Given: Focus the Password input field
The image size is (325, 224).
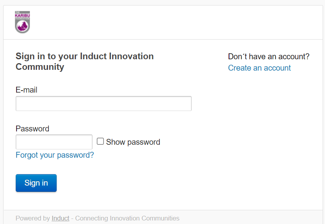Looking at the screenshot, I should click(x=54, y=142).
